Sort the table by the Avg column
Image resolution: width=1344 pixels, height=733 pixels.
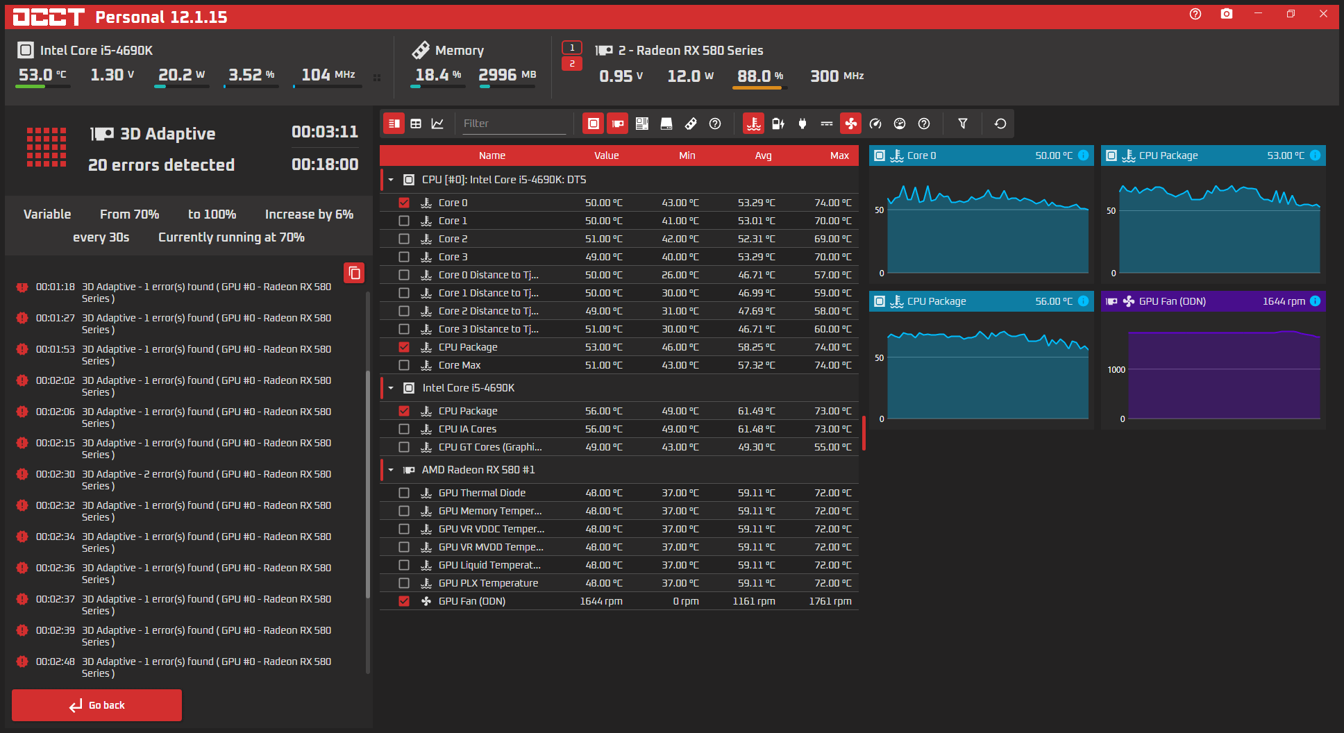(764, 155)
